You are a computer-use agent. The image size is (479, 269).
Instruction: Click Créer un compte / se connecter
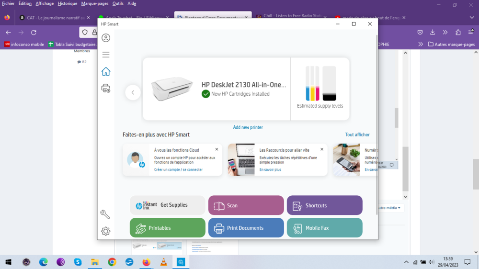pos(178,170)
